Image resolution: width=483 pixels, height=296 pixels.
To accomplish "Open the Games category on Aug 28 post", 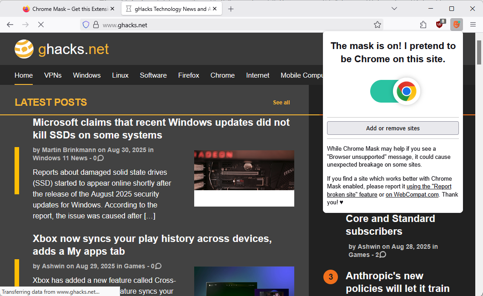I will [359, 255].
